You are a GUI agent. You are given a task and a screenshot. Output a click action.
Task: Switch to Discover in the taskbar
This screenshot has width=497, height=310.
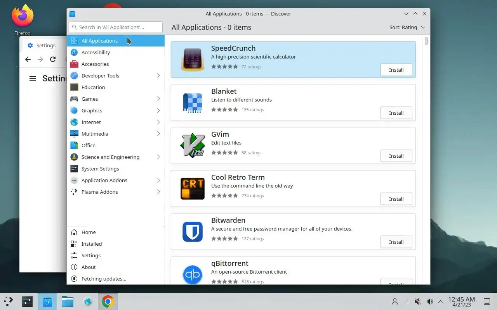[47, 301]
